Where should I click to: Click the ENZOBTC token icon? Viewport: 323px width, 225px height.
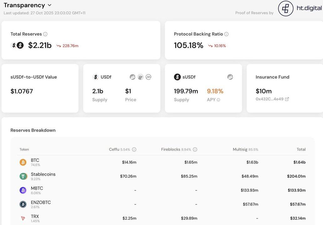coord(23,204)
